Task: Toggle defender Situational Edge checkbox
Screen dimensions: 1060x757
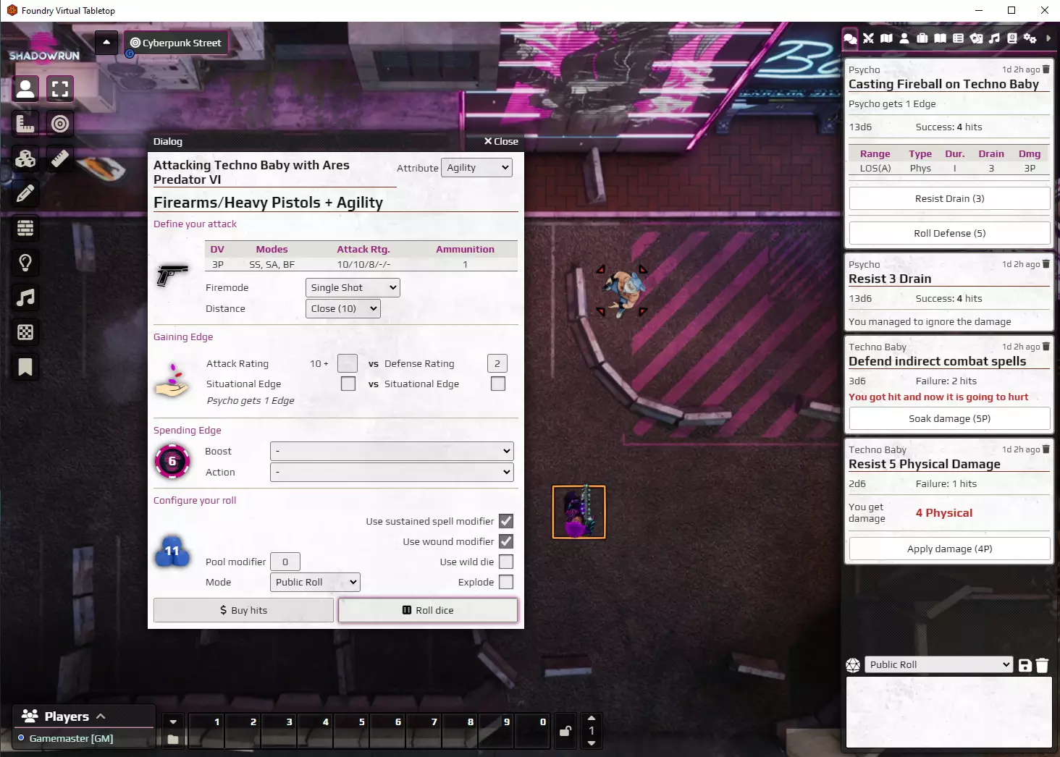Action: click(498, 384)
